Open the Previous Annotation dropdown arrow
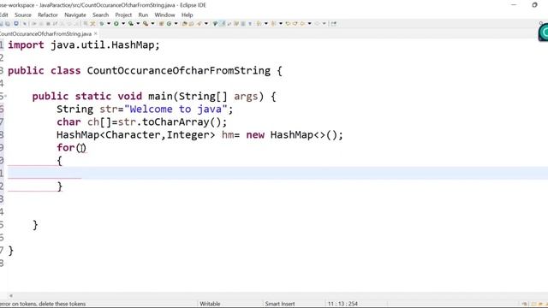 click(x=280, y=24)
